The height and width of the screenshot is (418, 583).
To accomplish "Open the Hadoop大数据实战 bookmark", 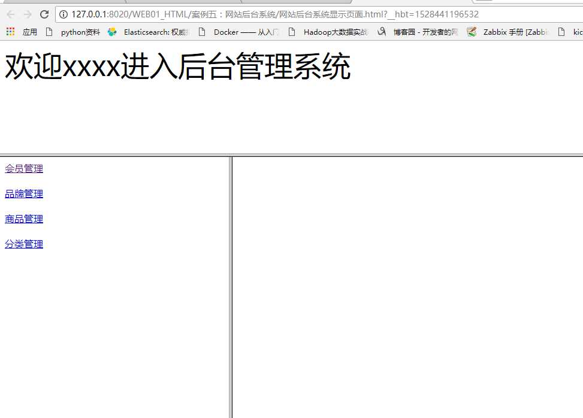I will click(x=336, y=32).
